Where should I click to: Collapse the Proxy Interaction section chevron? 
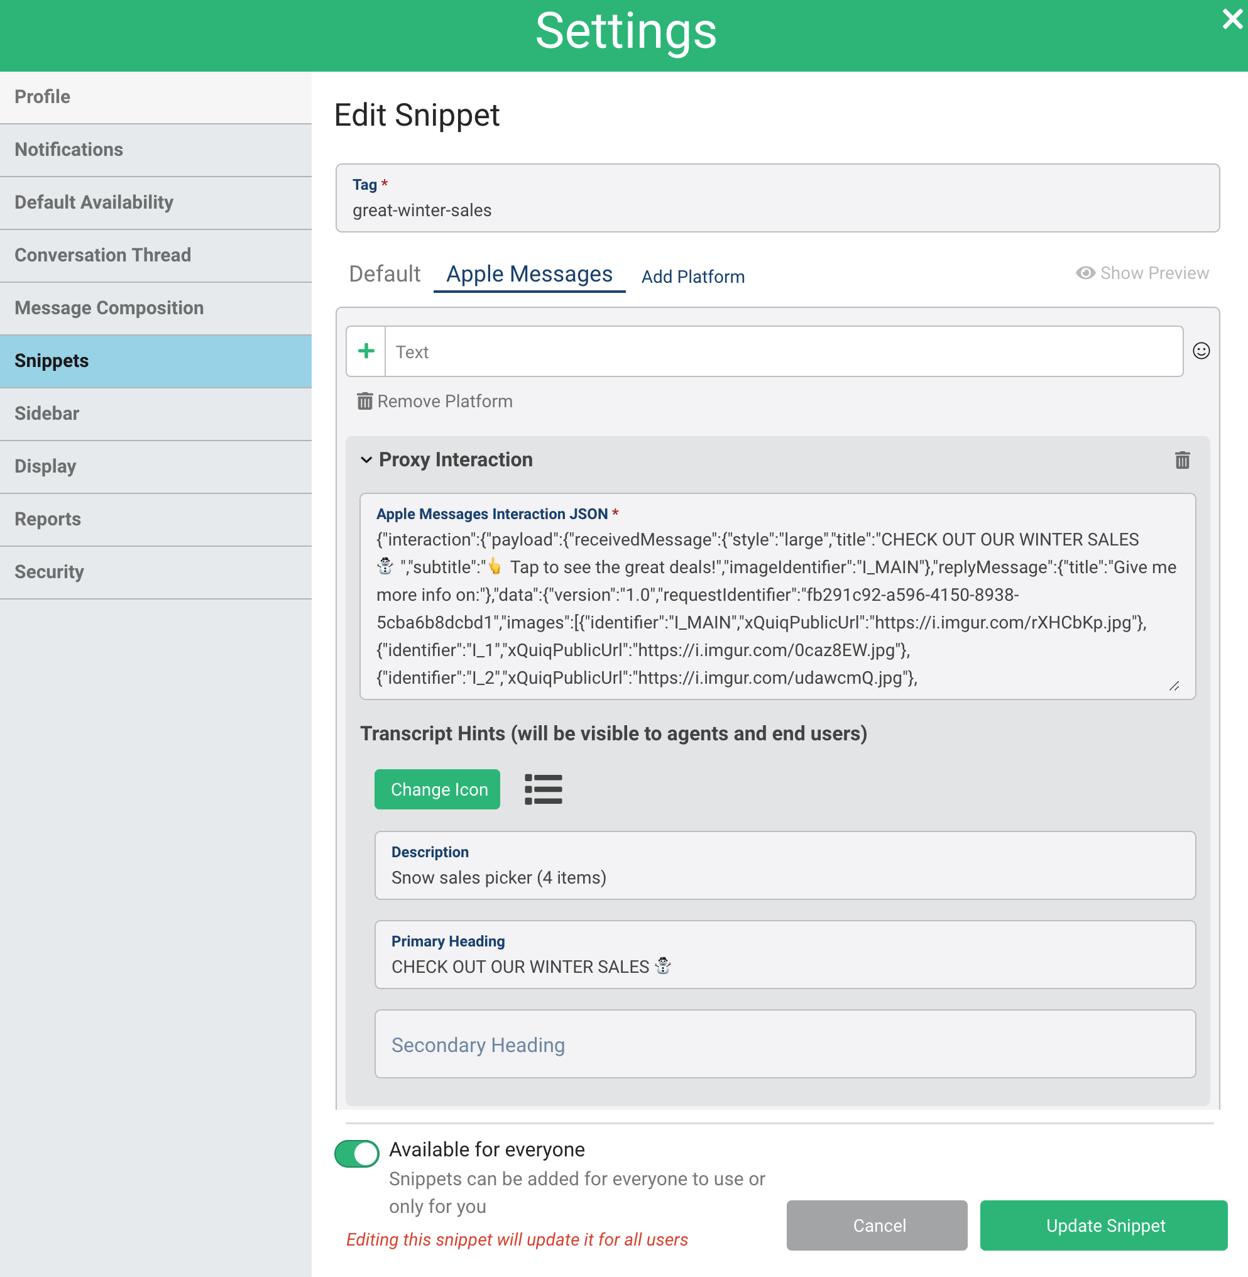[366, 460]
